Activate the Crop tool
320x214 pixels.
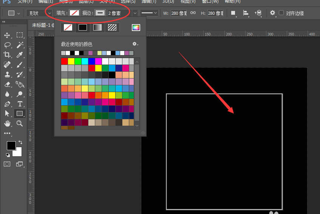[x=7, y=55]
